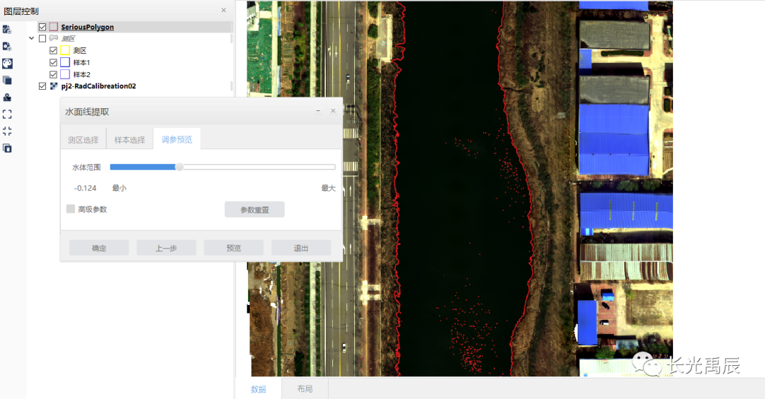The width and height of the screenshot is (765, 399).
Task: Collapse the 测区 layer group
Action: [x=32, y=39]
